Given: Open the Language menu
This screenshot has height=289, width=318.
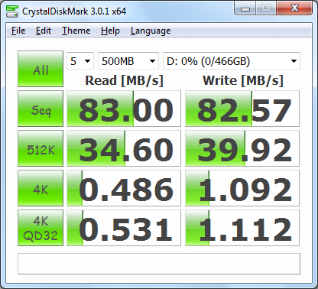Looking at the screenshot, I should point(151,31).
